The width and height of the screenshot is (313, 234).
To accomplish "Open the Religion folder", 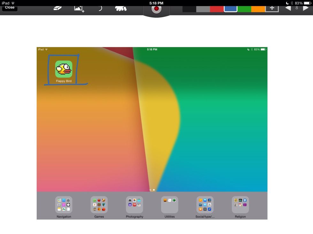I will (240, 205).
